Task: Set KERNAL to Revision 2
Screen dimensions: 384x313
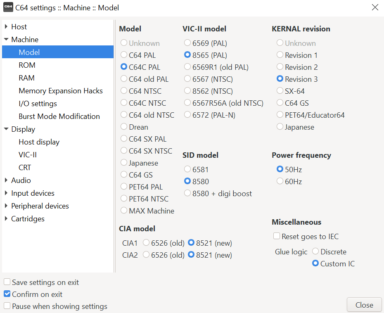Action: pos(297,67)
